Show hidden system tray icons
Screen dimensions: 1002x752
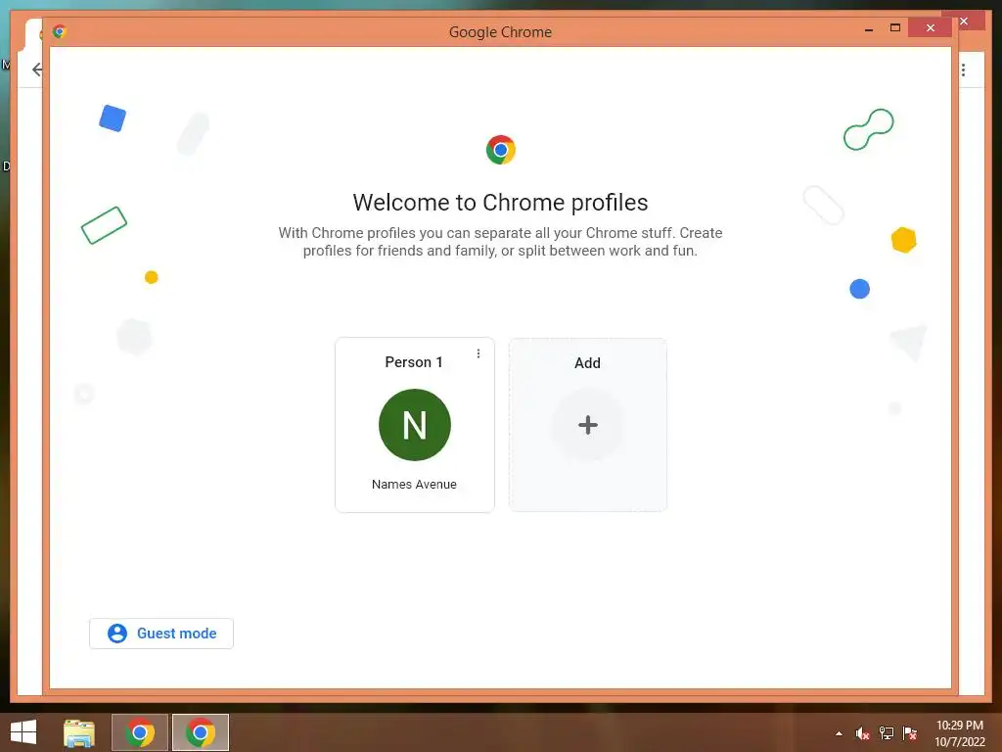(839, 734)
